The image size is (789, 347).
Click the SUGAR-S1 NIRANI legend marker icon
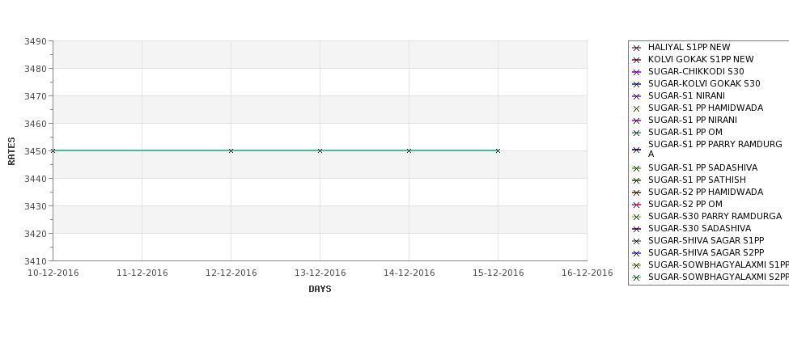tap(637, 96)
